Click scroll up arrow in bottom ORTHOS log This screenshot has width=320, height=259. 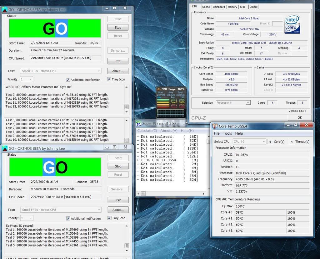127,226
